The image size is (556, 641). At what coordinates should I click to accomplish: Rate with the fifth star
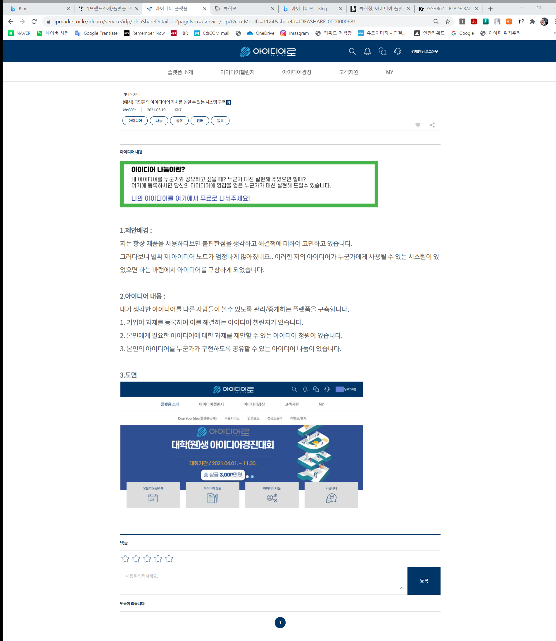pyautogui.click(x=169, y=559)
